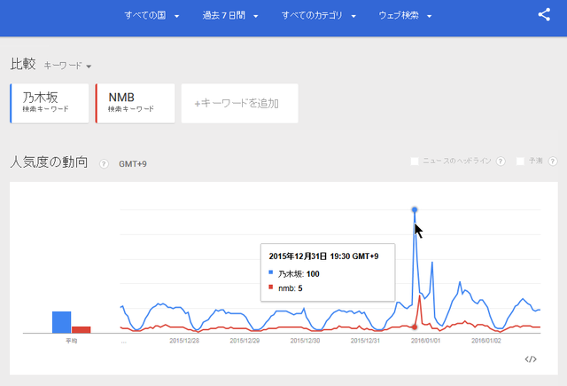Click the 乃木坂: 100 tooltip entry
Viewport: 567px width, 386px height.
tap(294, 273)
